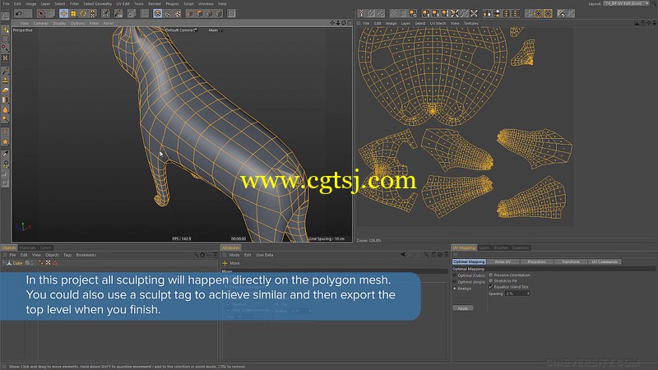Click the crossed arrows UV icon
Screen dimensions: 658x370
475,14
